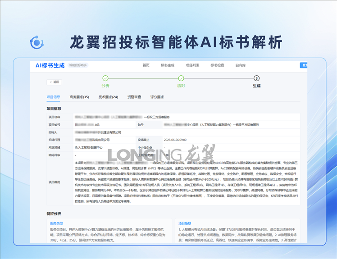Click the 龙翼 blue circular logo icon
Image resolution: width=337 pixels, height=259 pixels.
37,42
